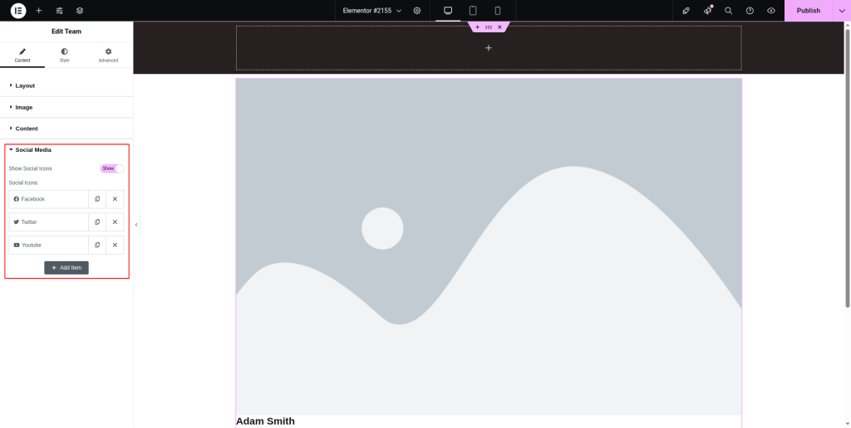Remove the Twitter social item
The height and width of the screenshot is (428, 851).
(115, 222)
